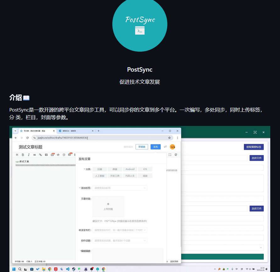
Task: Click the wide green submit button in PostSync app
Action: click(222, 257)
